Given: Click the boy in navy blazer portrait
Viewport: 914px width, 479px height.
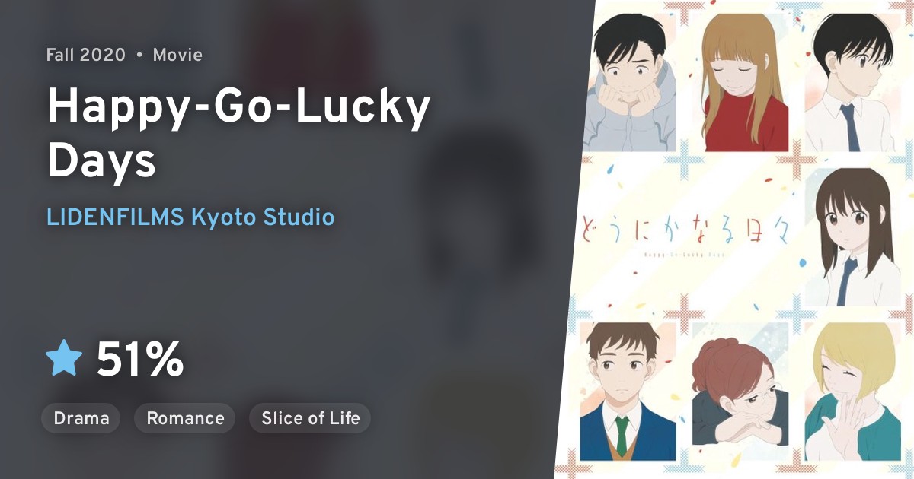Looking at the screenshot, I should (626, 392).
